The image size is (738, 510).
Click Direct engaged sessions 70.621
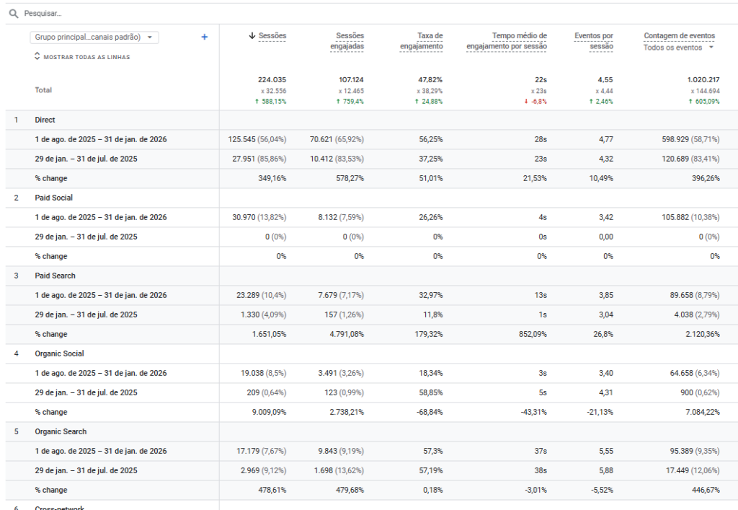coord(321,140)
